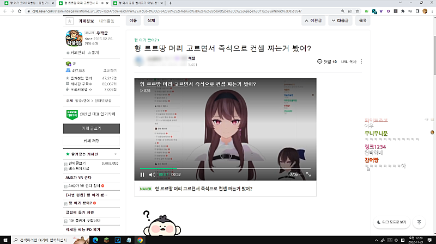
Task: Open the 전체글보기 board
Action: tap(77, 164)
